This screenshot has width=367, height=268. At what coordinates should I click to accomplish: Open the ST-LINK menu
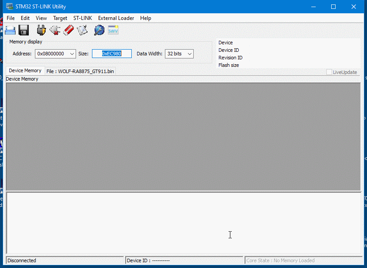click(83, 18)
